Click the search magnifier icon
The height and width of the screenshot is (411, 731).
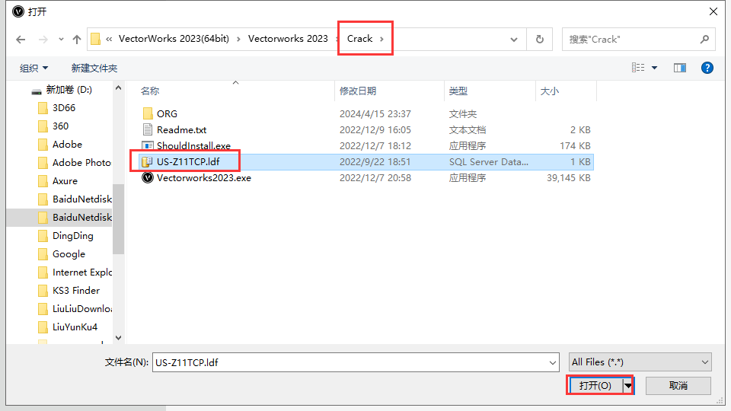point(704,40)
